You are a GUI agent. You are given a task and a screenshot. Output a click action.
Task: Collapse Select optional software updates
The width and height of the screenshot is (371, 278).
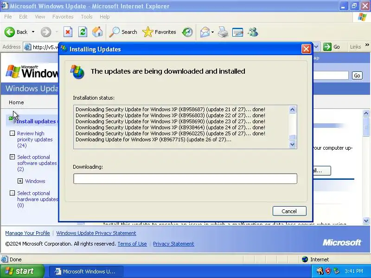pos(12,157)
